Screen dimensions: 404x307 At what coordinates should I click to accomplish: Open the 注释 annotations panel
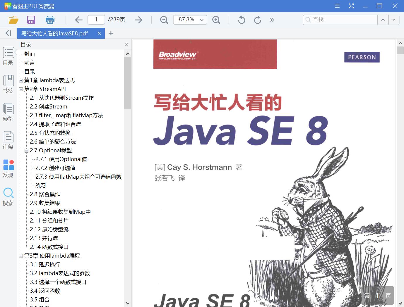[x=8, y=141]
